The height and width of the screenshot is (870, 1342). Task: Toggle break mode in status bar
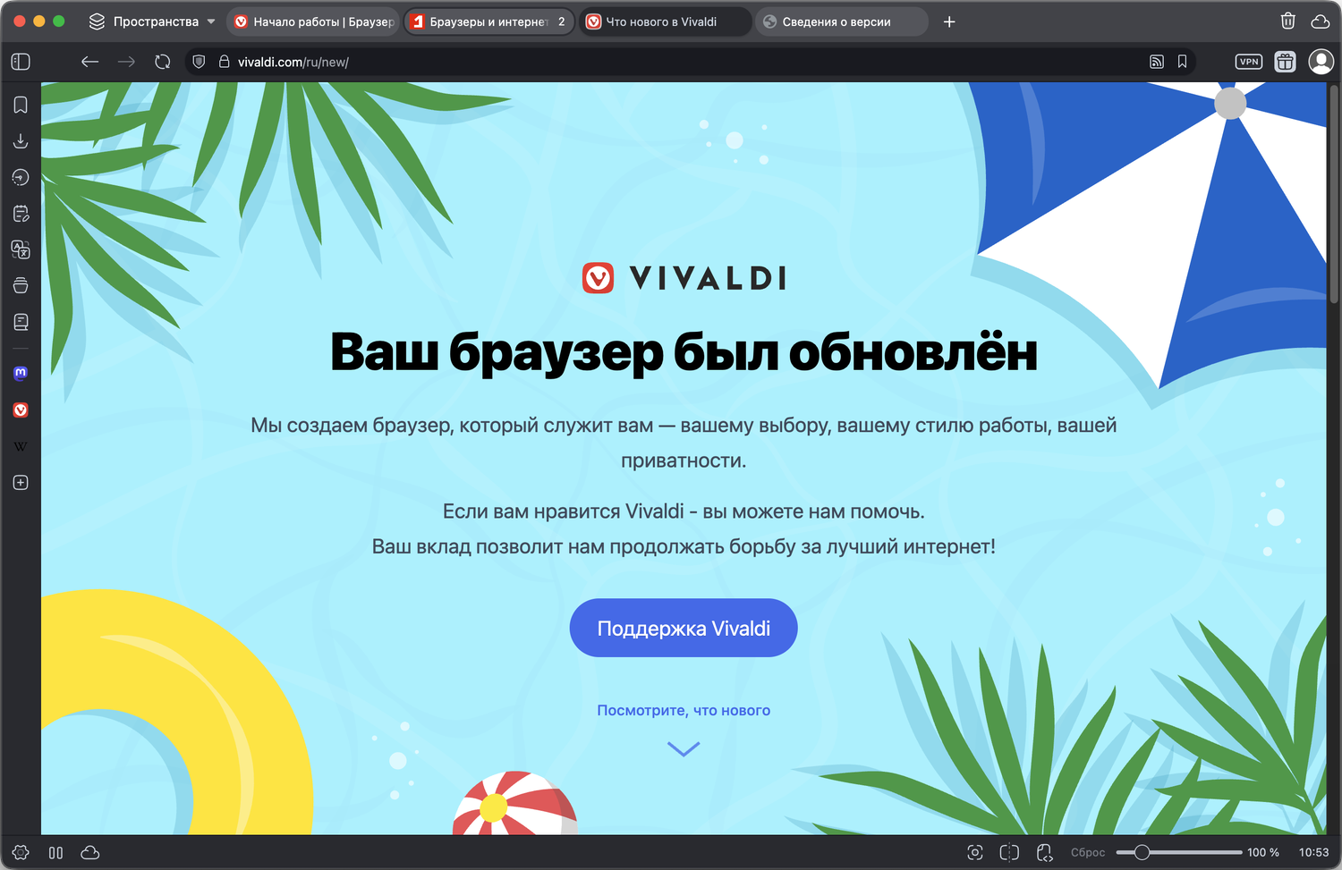[x=55, y=853]
